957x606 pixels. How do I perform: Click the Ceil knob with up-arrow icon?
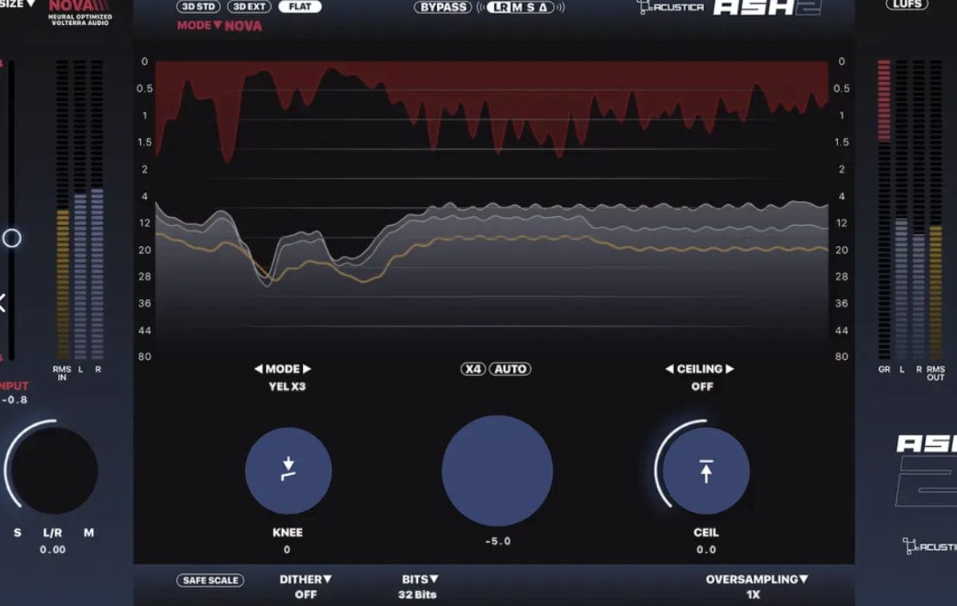click(705, 470)
